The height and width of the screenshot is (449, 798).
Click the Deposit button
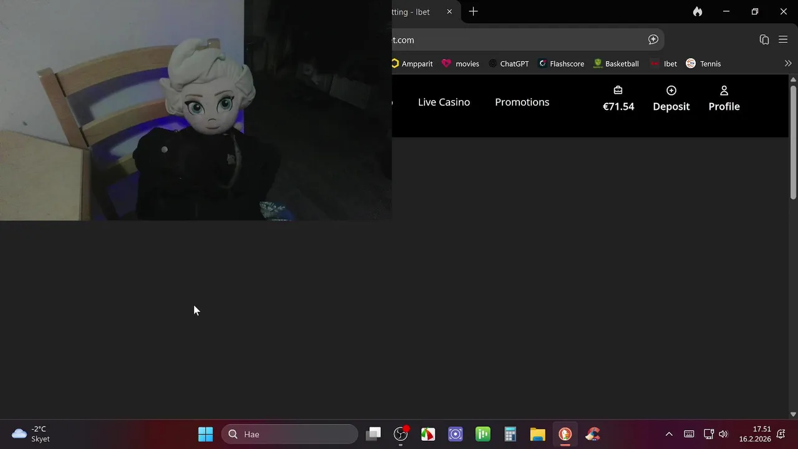[671, 100]
